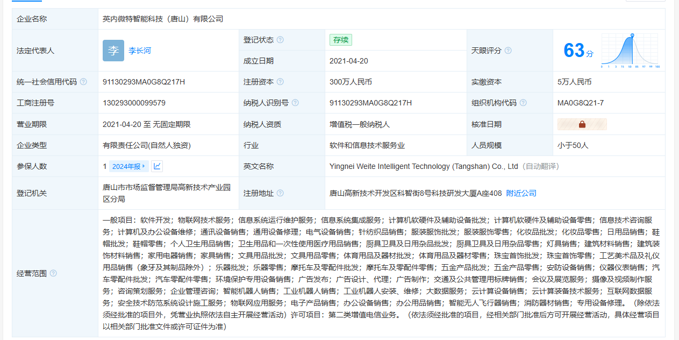Open legal representative 李长河 link

click(140, 51)
